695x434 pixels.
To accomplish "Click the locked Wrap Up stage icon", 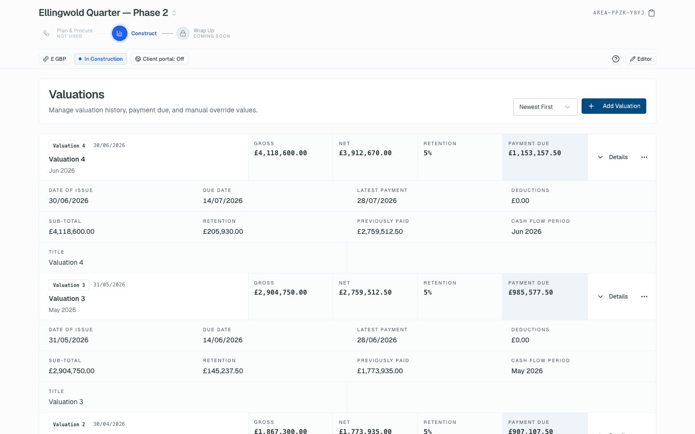I will 182,33.
